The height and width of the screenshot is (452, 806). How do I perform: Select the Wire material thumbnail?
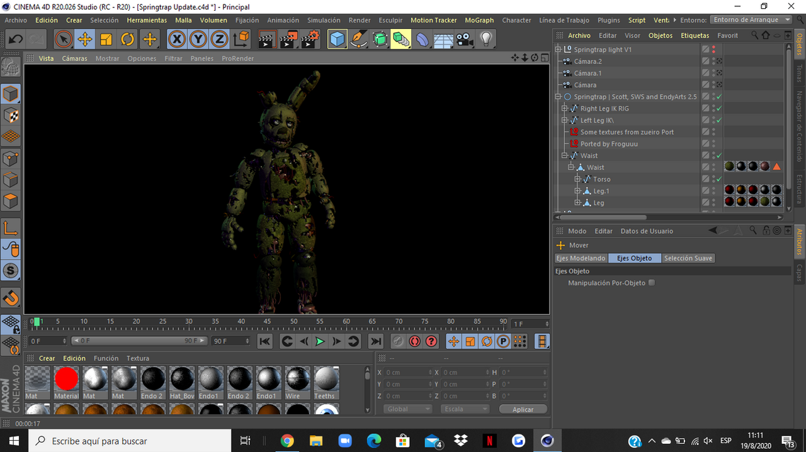point(297,383)
